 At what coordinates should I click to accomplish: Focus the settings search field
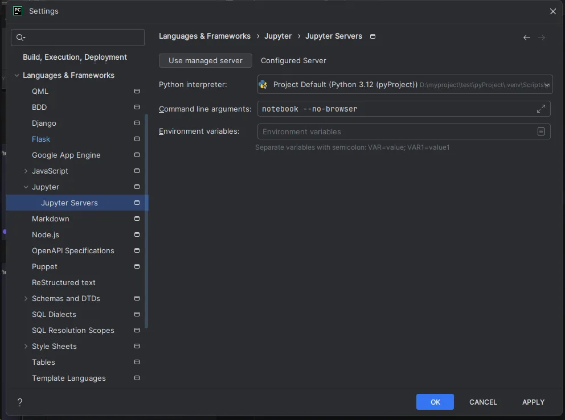(78, 38)
